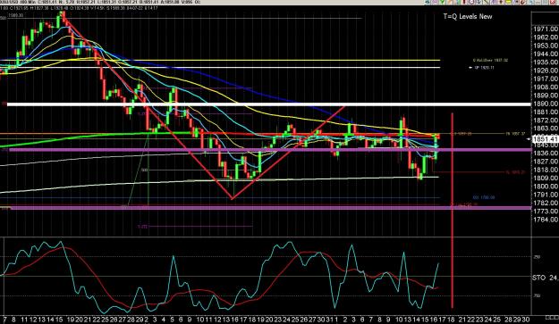559x324 pixels.
Task: Click the 1773.00 price axis label
Action: tap(546, 212)
